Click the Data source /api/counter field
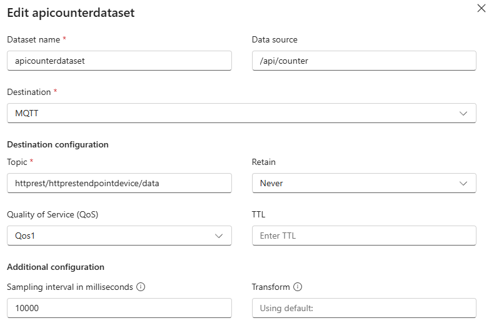 (364, 61)
